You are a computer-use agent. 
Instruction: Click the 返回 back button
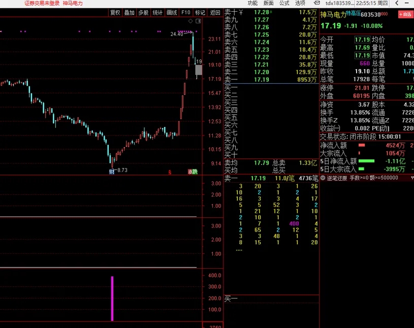coord(215,13)
